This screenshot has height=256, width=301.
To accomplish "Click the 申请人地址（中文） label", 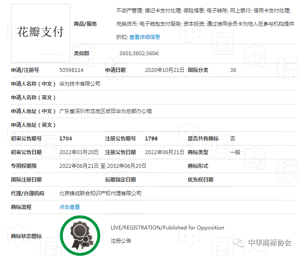I will 33,111.
